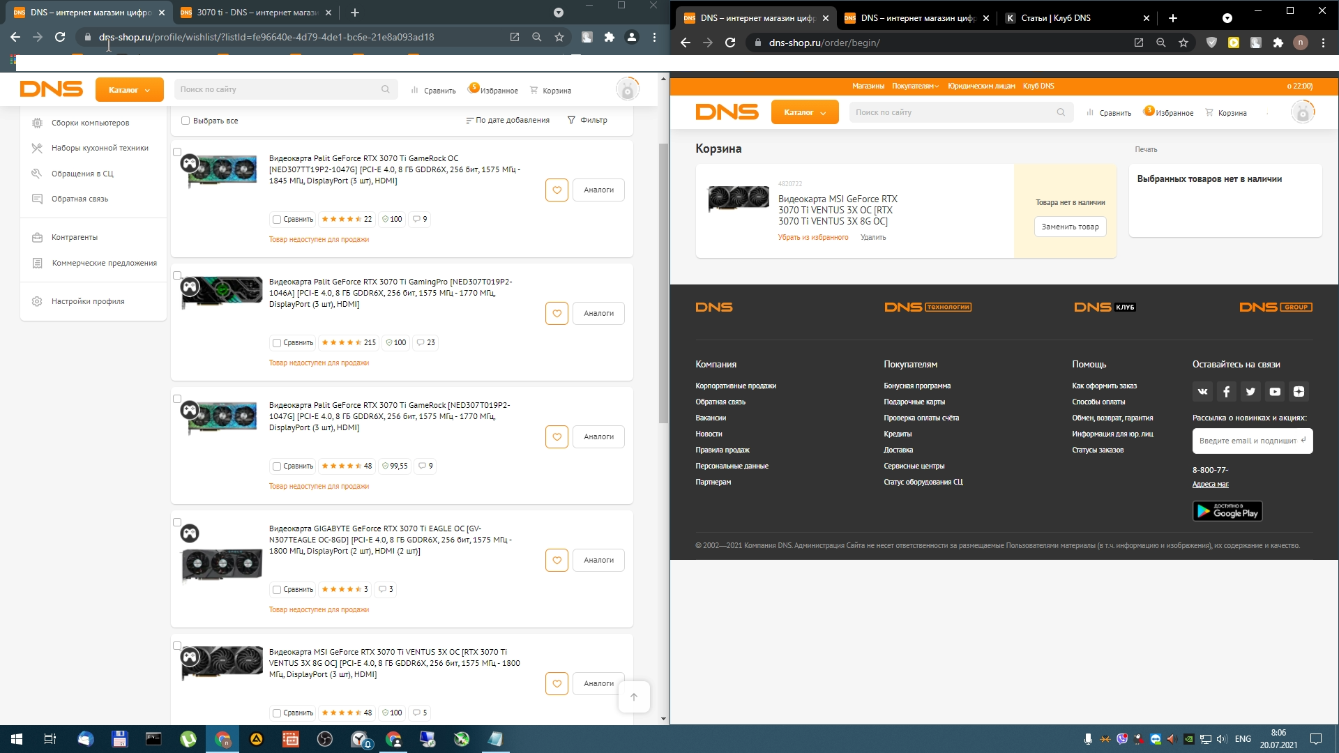Toggle Сравнить checkbox for GIGABYTE EAGLE card
The width and height of the screenshot is (1339, 753).
[x=277, y=590]
